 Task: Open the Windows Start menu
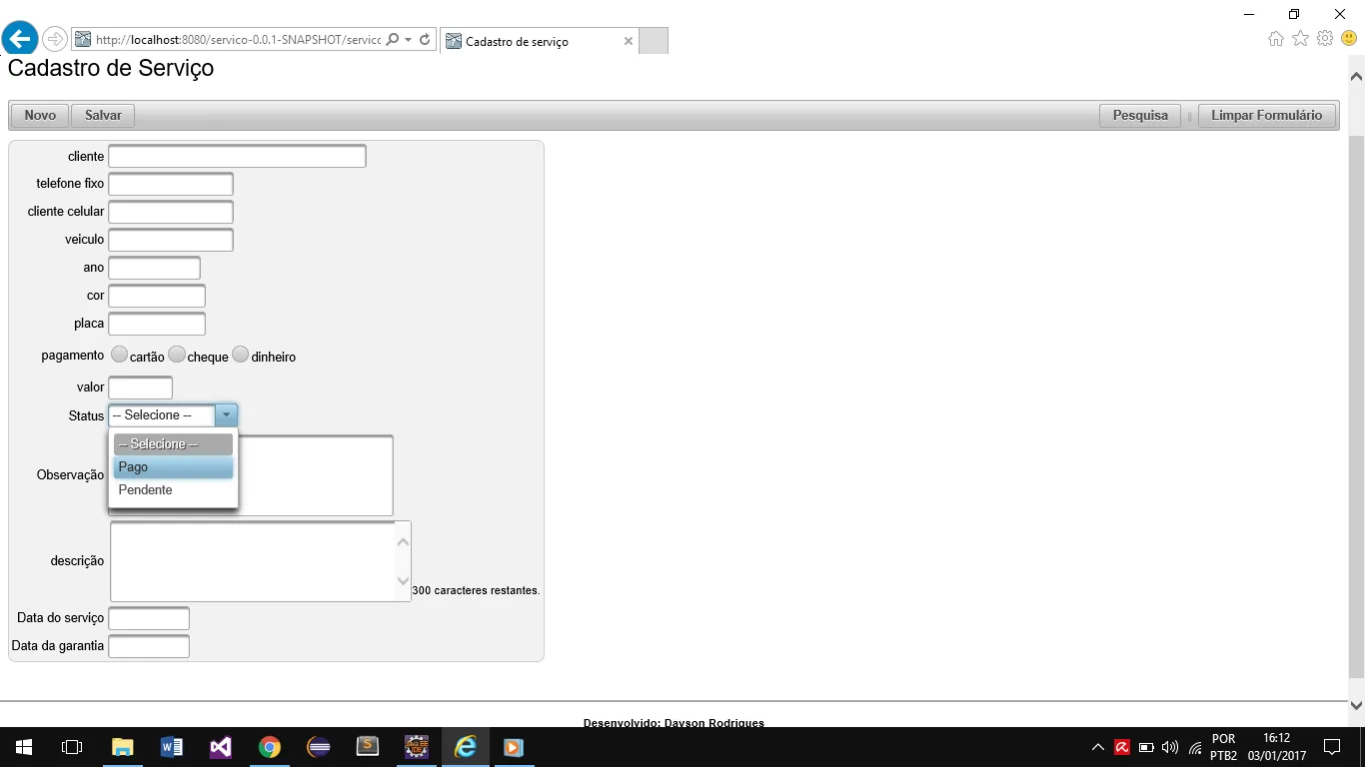(x=24, y=747)
